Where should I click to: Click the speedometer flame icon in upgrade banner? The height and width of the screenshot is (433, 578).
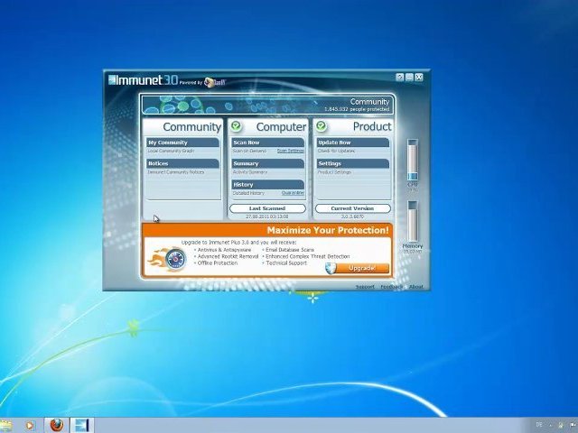point(171,258)
